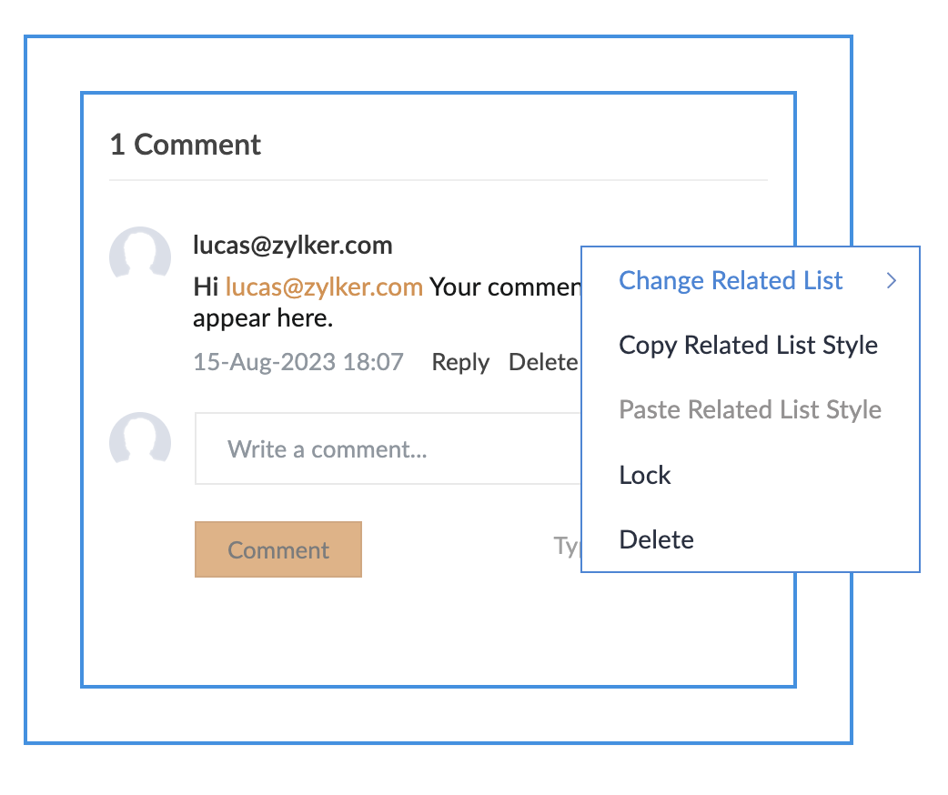This screenshot has width=948, height=795.
Task: Delete the comment using its Delete link
Action: click(543, 362)
